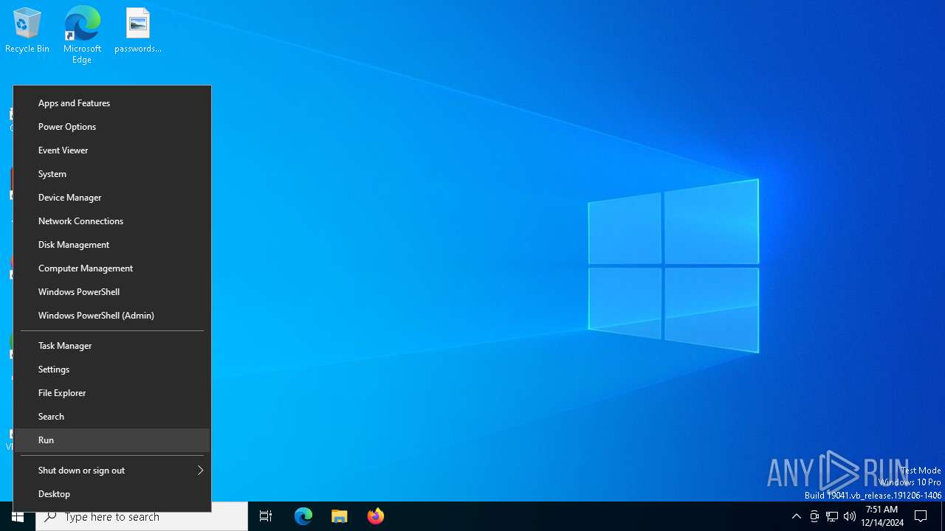Image resolution: width=945 pixels, height=531 pixels.
Task: Click the Show desktop sliver button
Action: click(943, 516)
